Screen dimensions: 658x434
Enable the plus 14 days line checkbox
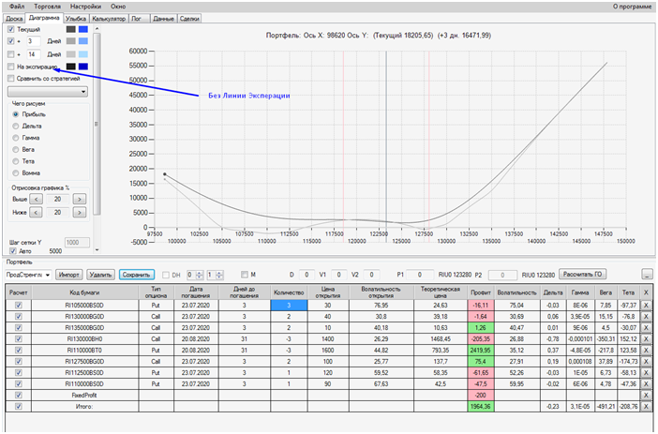(x=11, y=54)
